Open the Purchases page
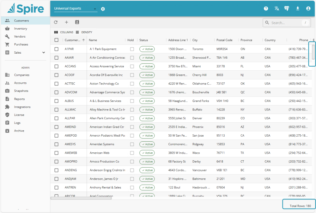This screenshot has height=213, width=316. pyautogui.click(x=25, y=44)
